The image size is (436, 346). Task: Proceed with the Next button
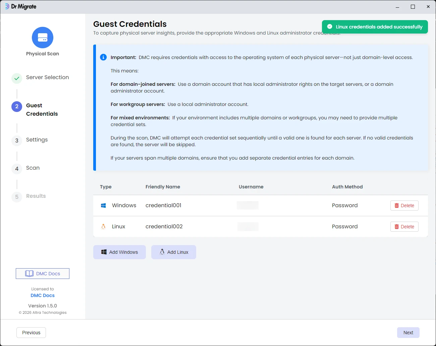click(x=408, y=333)
